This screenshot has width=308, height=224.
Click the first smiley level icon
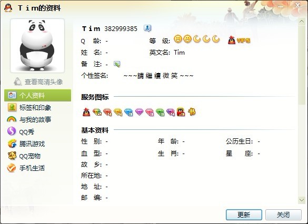coord(178,39)
